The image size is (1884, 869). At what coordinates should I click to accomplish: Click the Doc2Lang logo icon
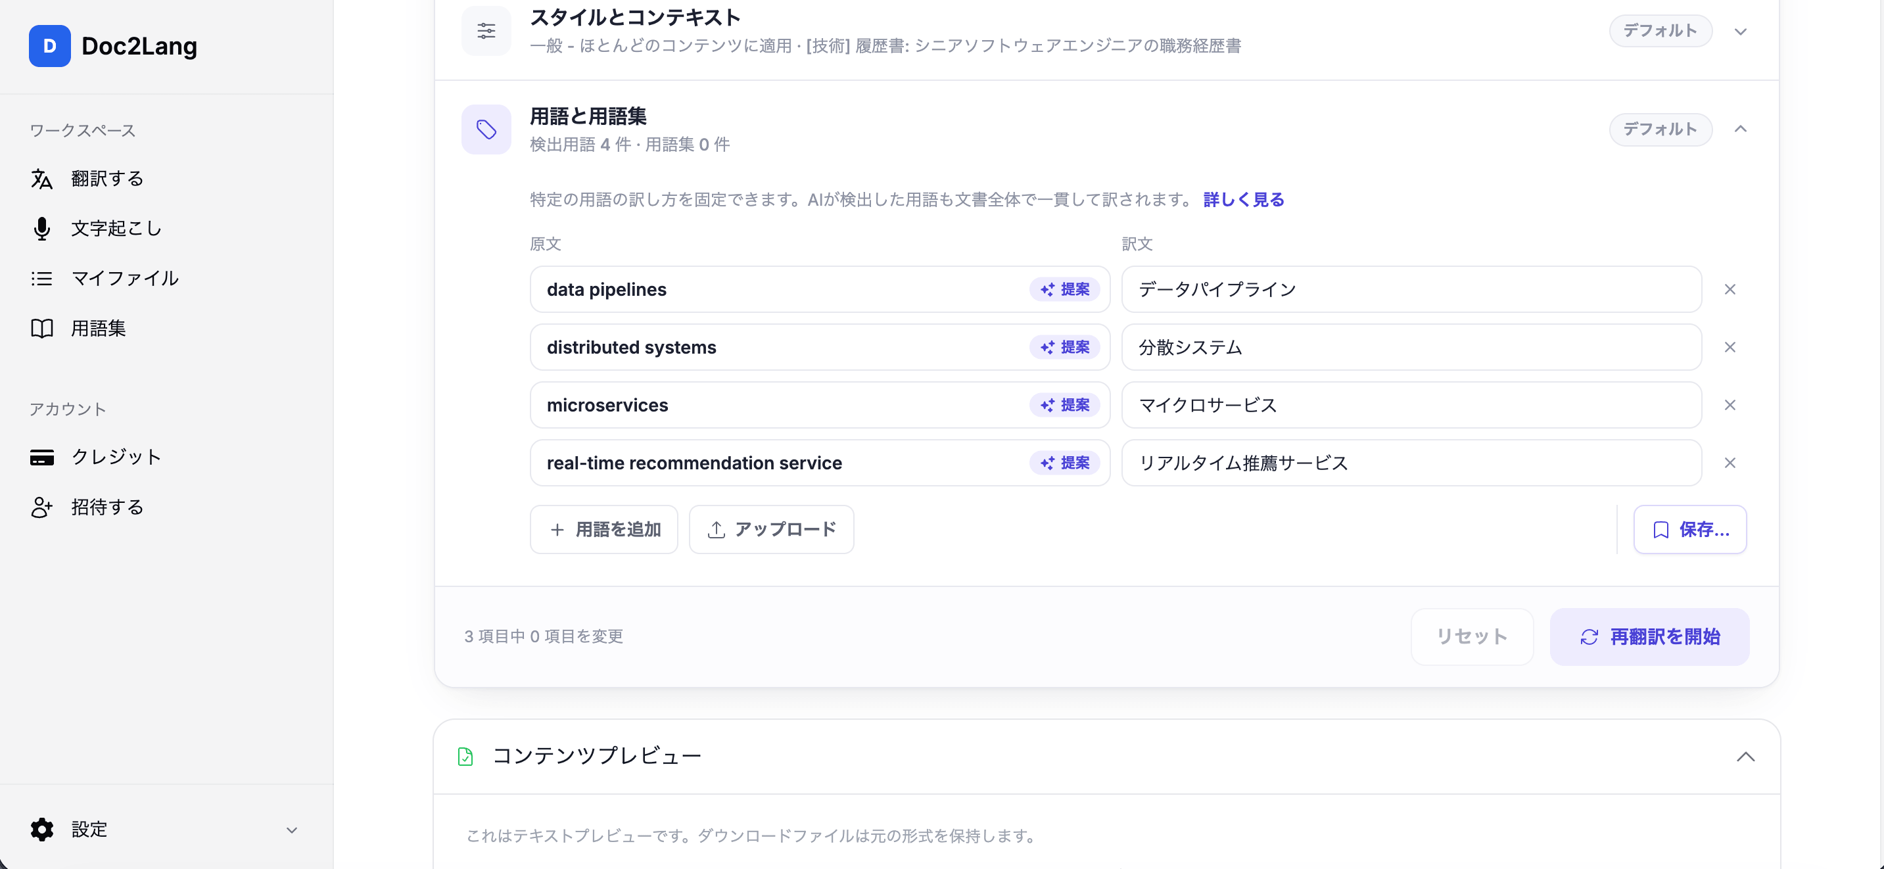pos(50,46)
